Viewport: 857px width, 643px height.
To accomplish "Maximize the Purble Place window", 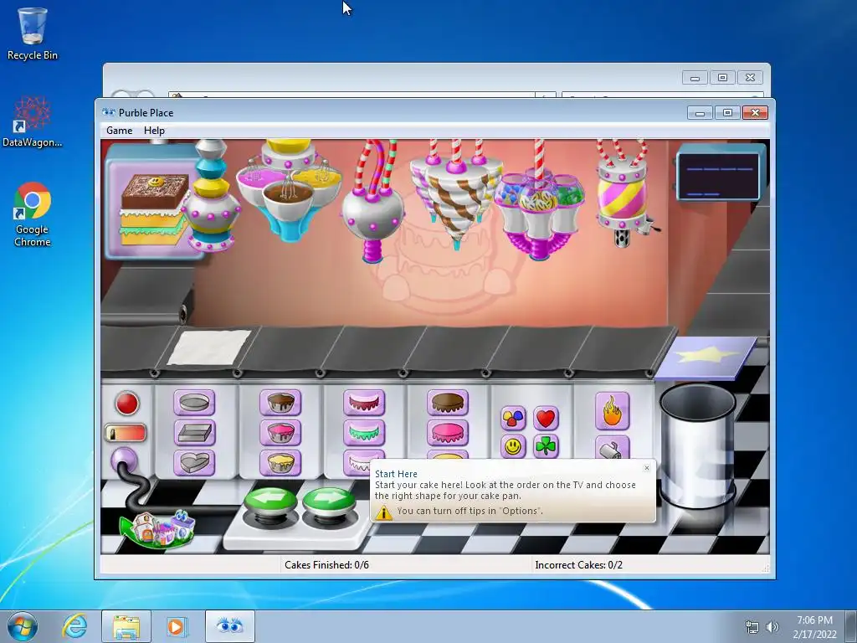I will (x=727, y=113).
